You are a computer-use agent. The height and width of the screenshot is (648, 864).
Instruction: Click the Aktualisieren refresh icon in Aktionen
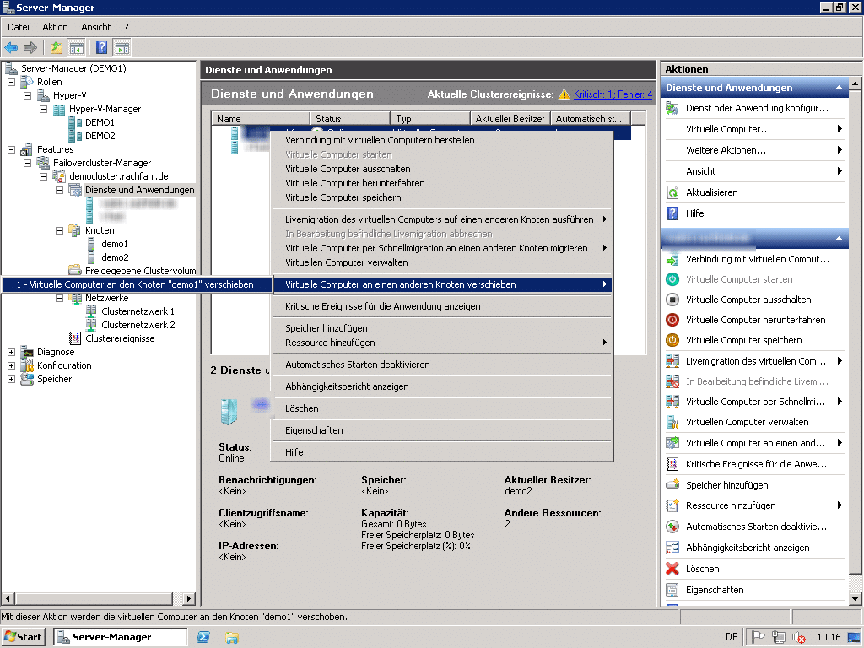(x=672, y=192)
